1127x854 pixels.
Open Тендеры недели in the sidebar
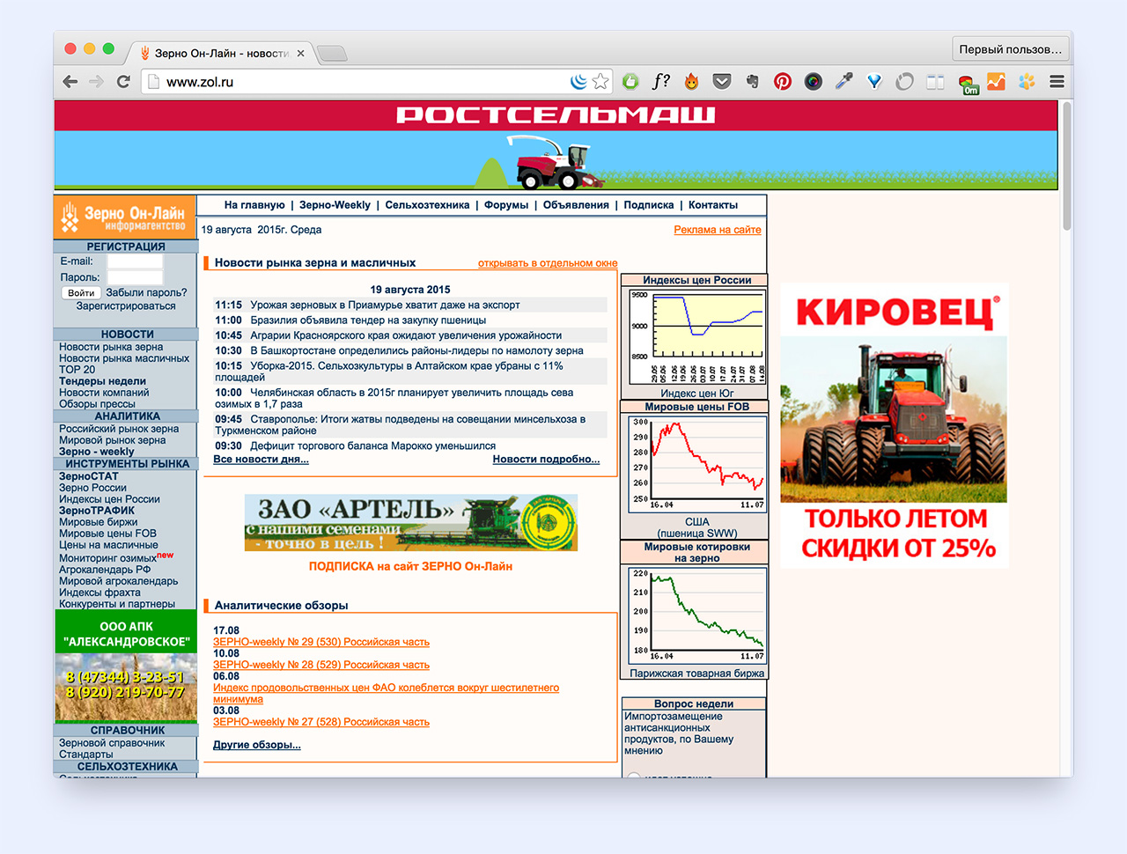pyautogui.click(x=102, y=381)
